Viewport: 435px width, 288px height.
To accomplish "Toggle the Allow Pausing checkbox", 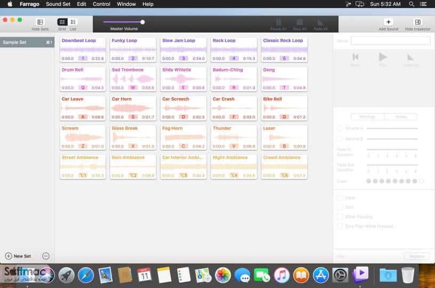I will point(340,217).
